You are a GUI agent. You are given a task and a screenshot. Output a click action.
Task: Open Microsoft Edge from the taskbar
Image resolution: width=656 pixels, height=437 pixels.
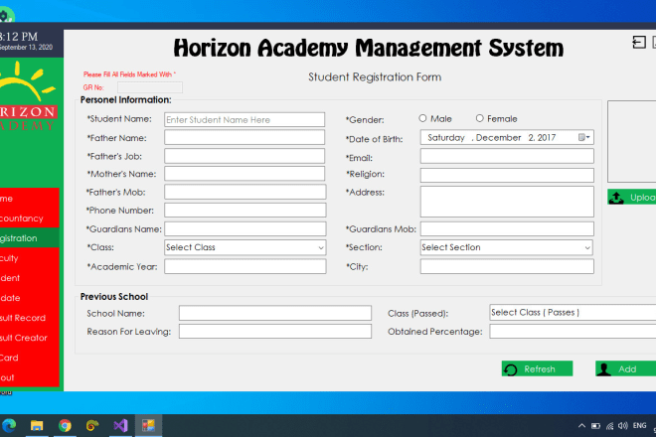[9, 426]
